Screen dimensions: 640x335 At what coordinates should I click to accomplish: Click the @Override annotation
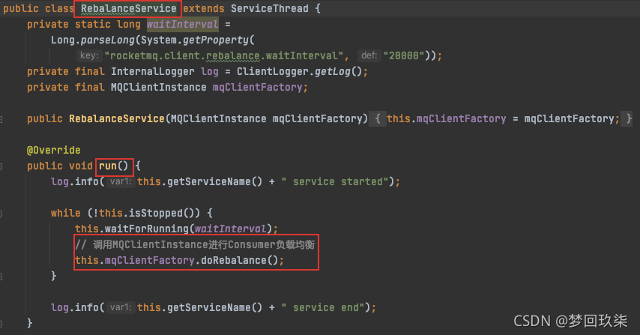click(x=53, y=150)
